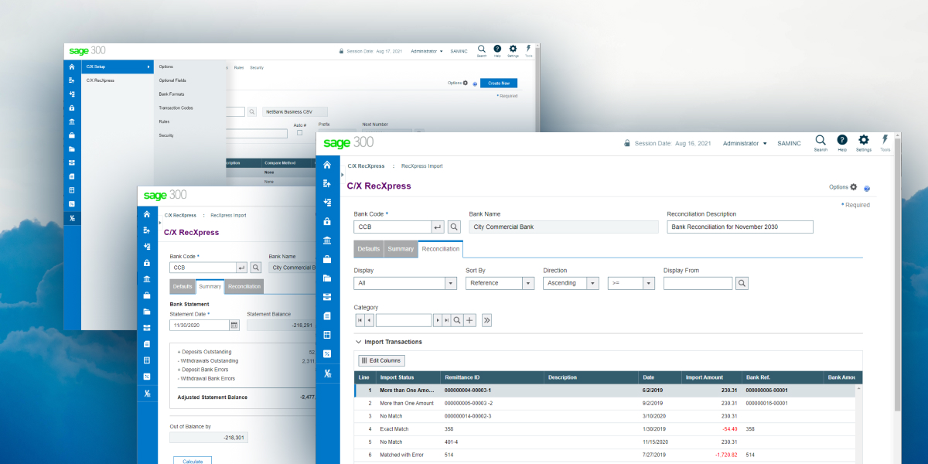Click the Calculate button
Image resolution: width=928 pixels, height=464 pixels.
193,461
